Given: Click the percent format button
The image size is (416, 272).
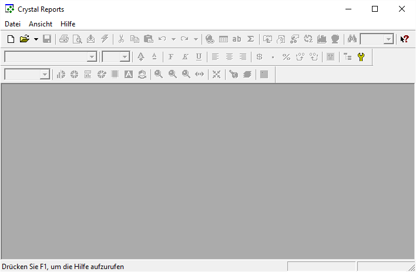Looking at the screenshot, I should [286, 57].
